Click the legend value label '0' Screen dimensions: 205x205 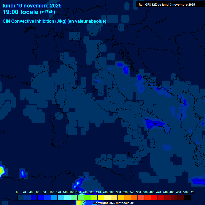point(17,192)
